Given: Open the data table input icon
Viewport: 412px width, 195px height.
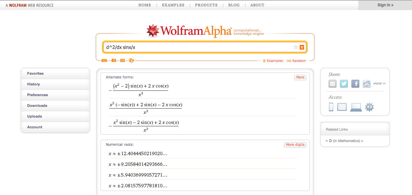Looking at the screenshot, I should click(x=122, y=60).
